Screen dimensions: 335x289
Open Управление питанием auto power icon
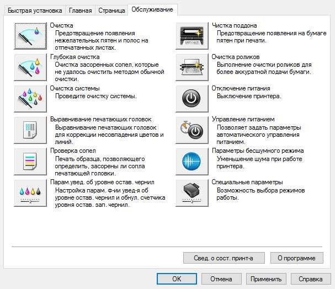coord(192,130)
